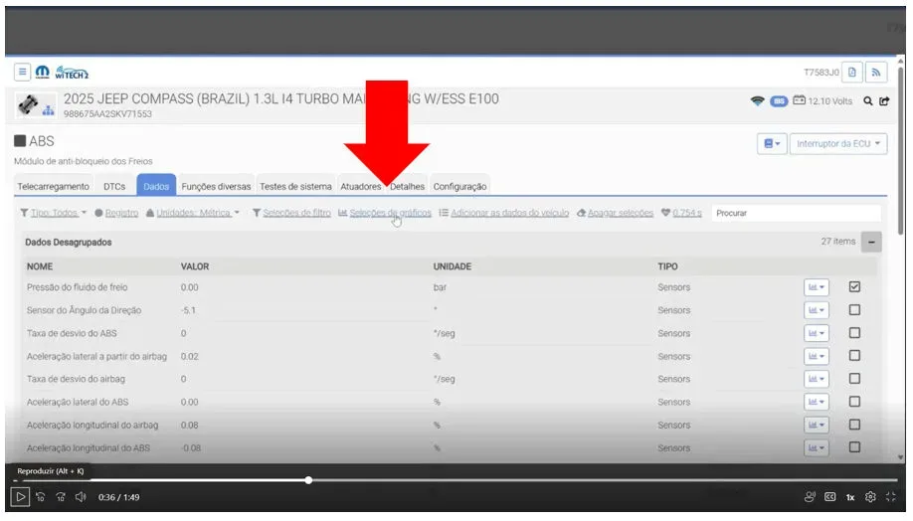Change the 1x playback speed

pos(850,498)
